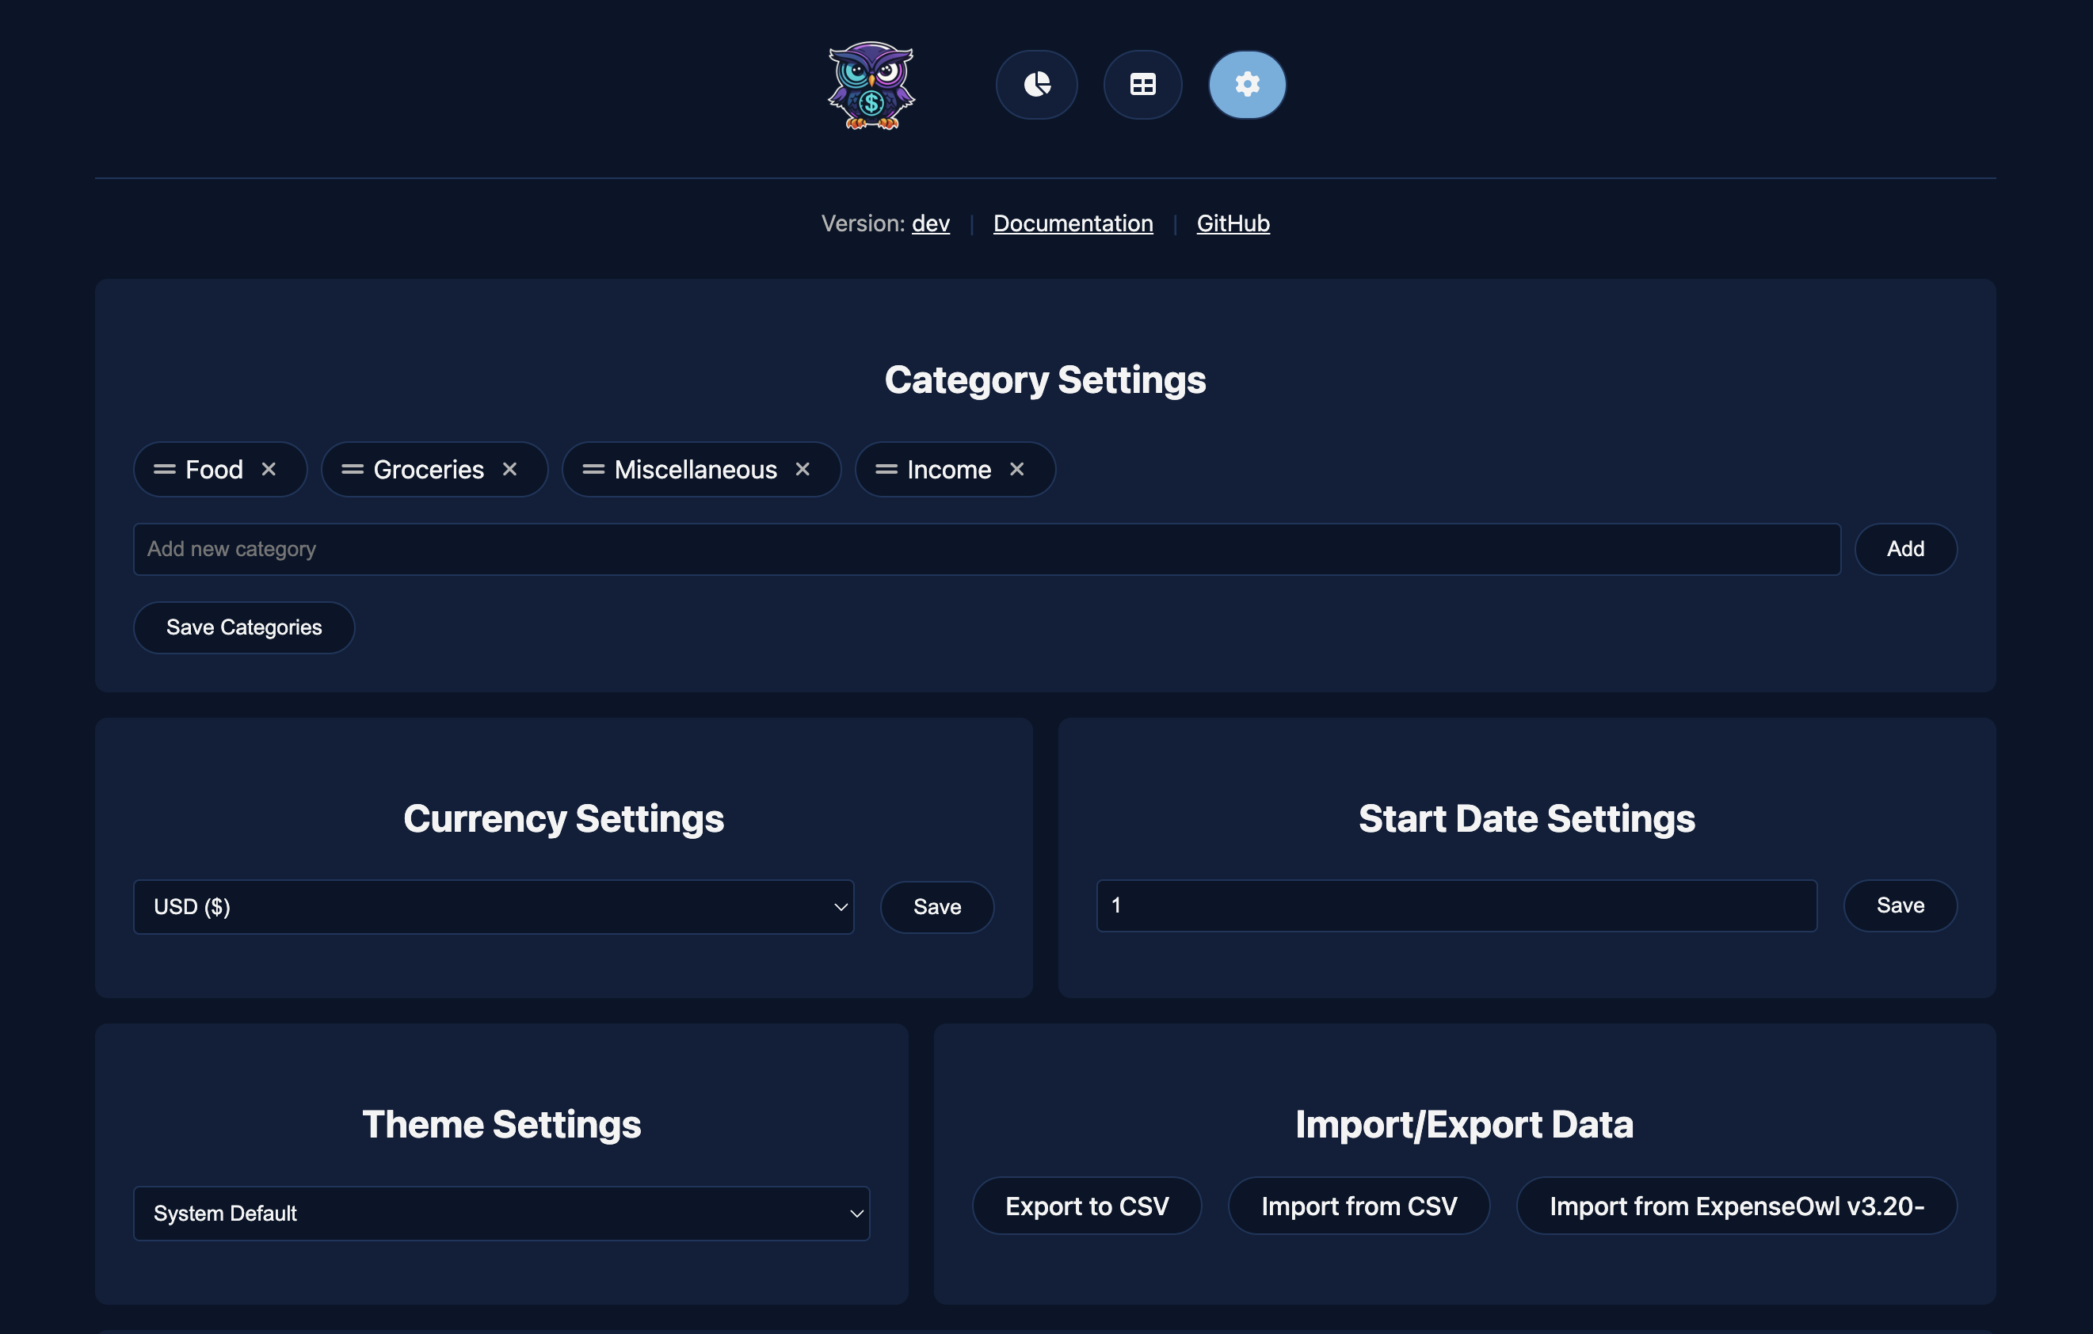
Task: Remove the Groceries category
Action: click(509, 469)
